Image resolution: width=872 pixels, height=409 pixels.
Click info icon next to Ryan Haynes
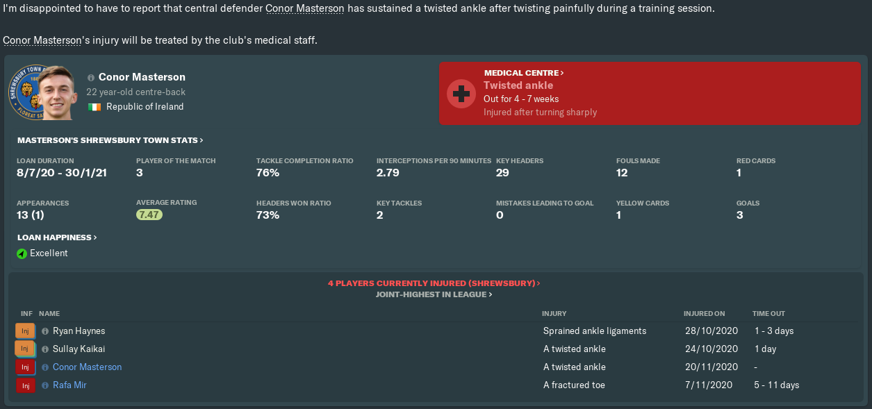(45, 331)
